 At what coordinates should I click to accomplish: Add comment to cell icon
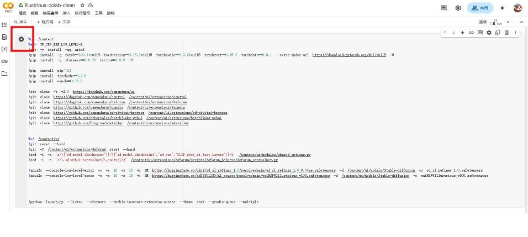point(480,33)
